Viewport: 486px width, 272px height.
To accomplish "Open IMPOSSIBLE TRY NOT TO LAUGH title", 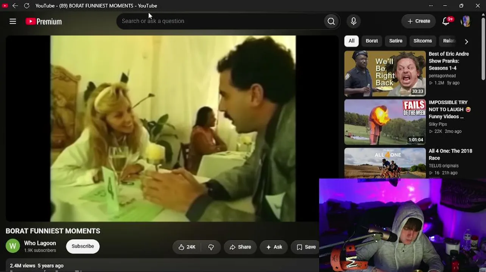I will tap(450, 109).
